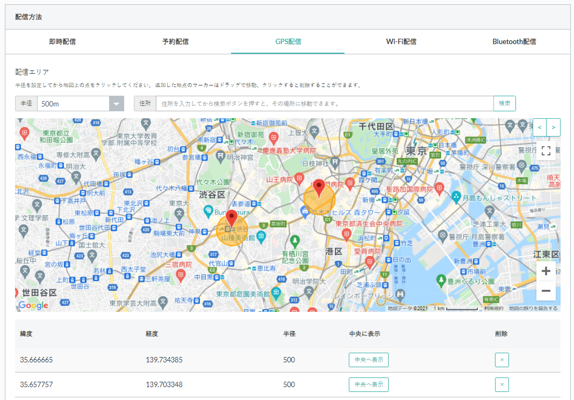
Task: Click the 山王病院 hospital pin
Action: point(299,178)
